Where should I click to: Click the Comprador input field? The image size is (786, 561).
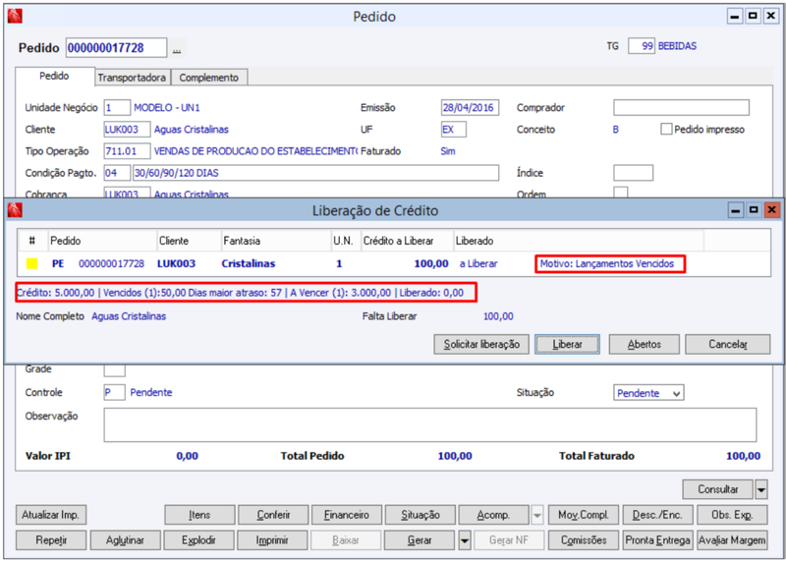click(681, 107)
